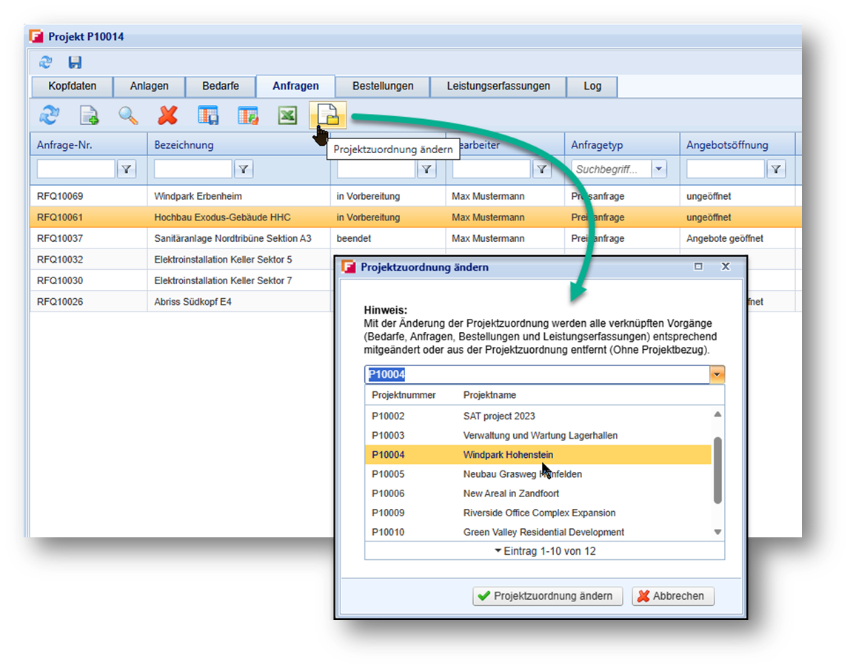The height and width of the screenshot is (668, 850).
Task: Select row RFQ10069 Windpark Erbenheim
Action: pos(415,196)
